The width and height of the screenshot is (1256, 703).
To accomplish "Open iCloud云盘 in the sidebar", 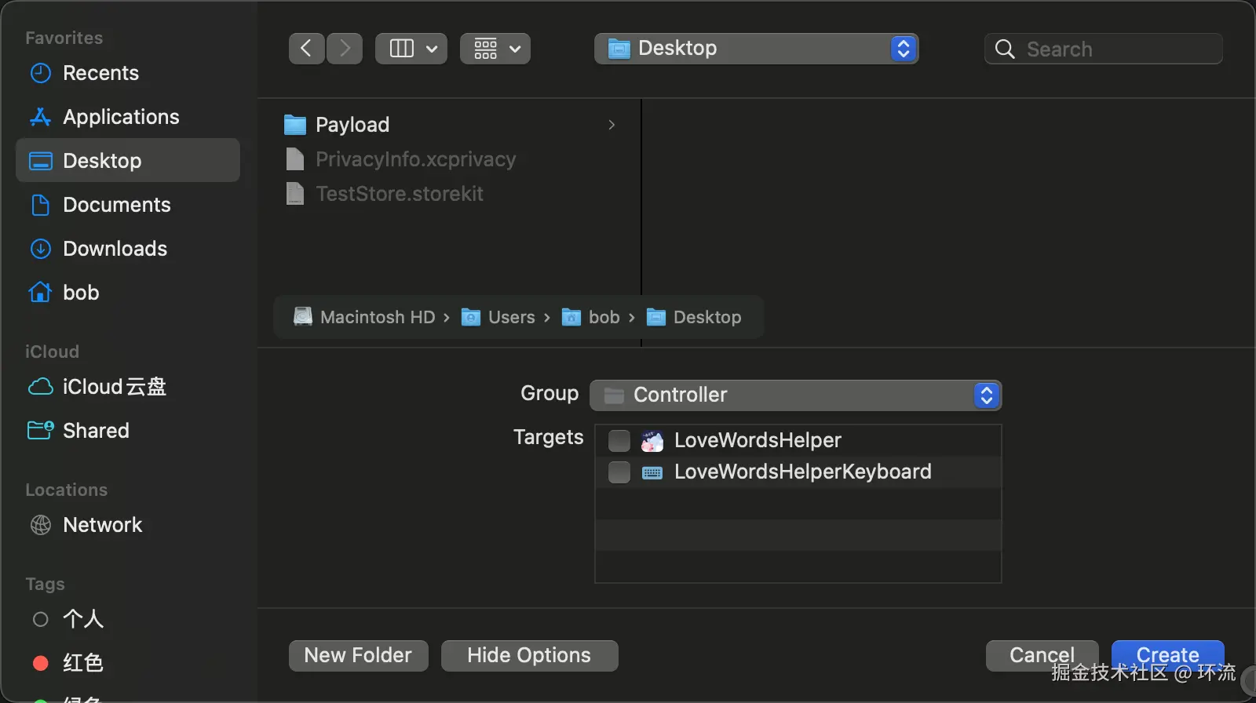I will (114, 387).
